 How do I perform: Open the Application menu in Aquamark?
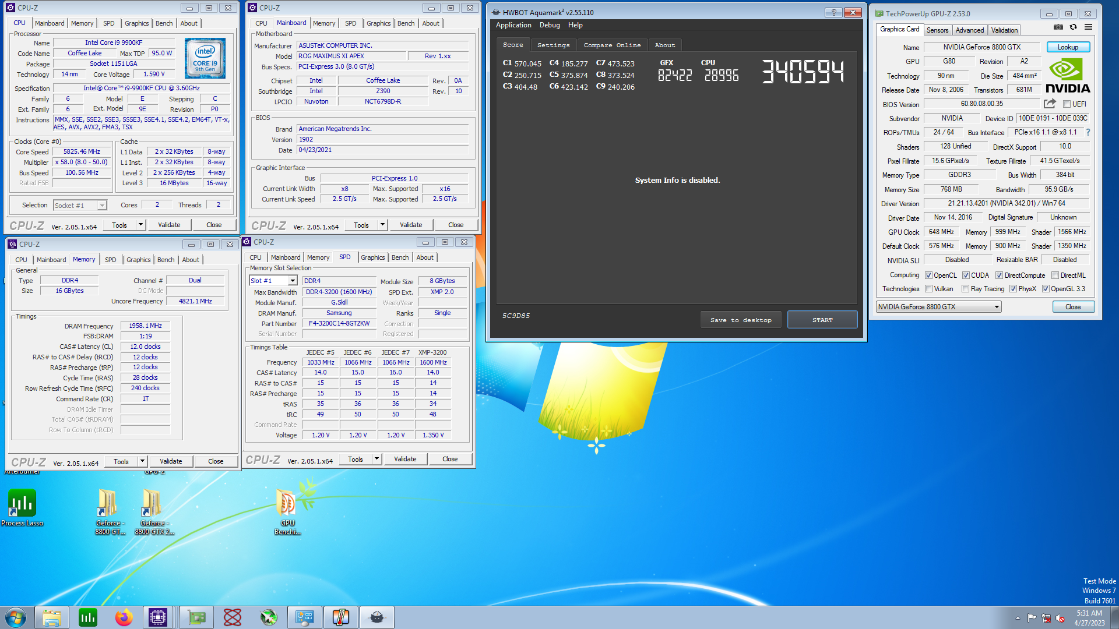click(x=513, y=25)
